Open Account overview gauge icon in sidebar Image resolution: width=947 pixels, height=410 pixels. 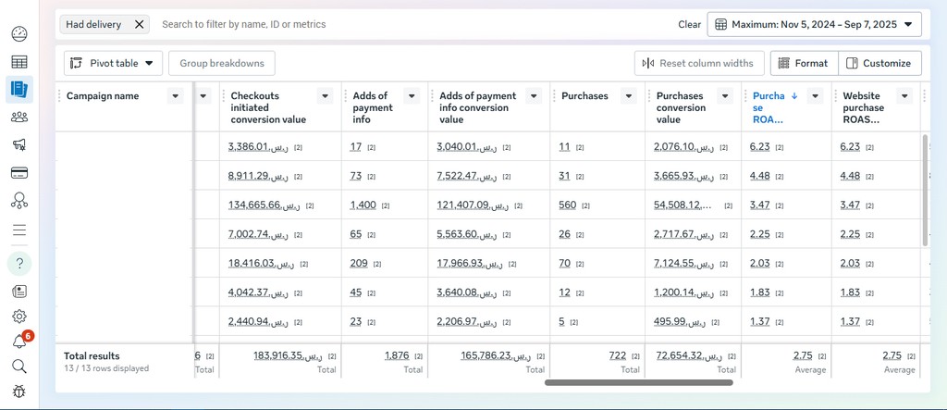[18, 34]
